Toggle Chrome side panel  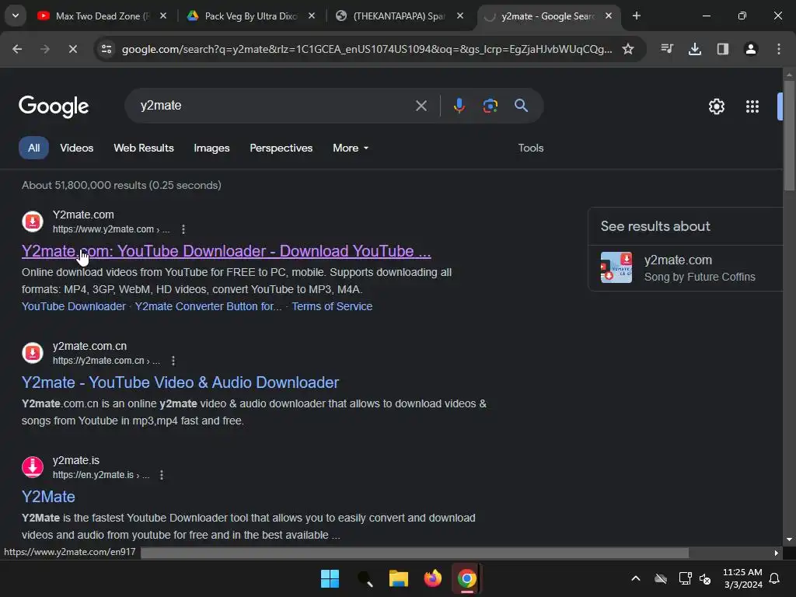click(723, 49)
